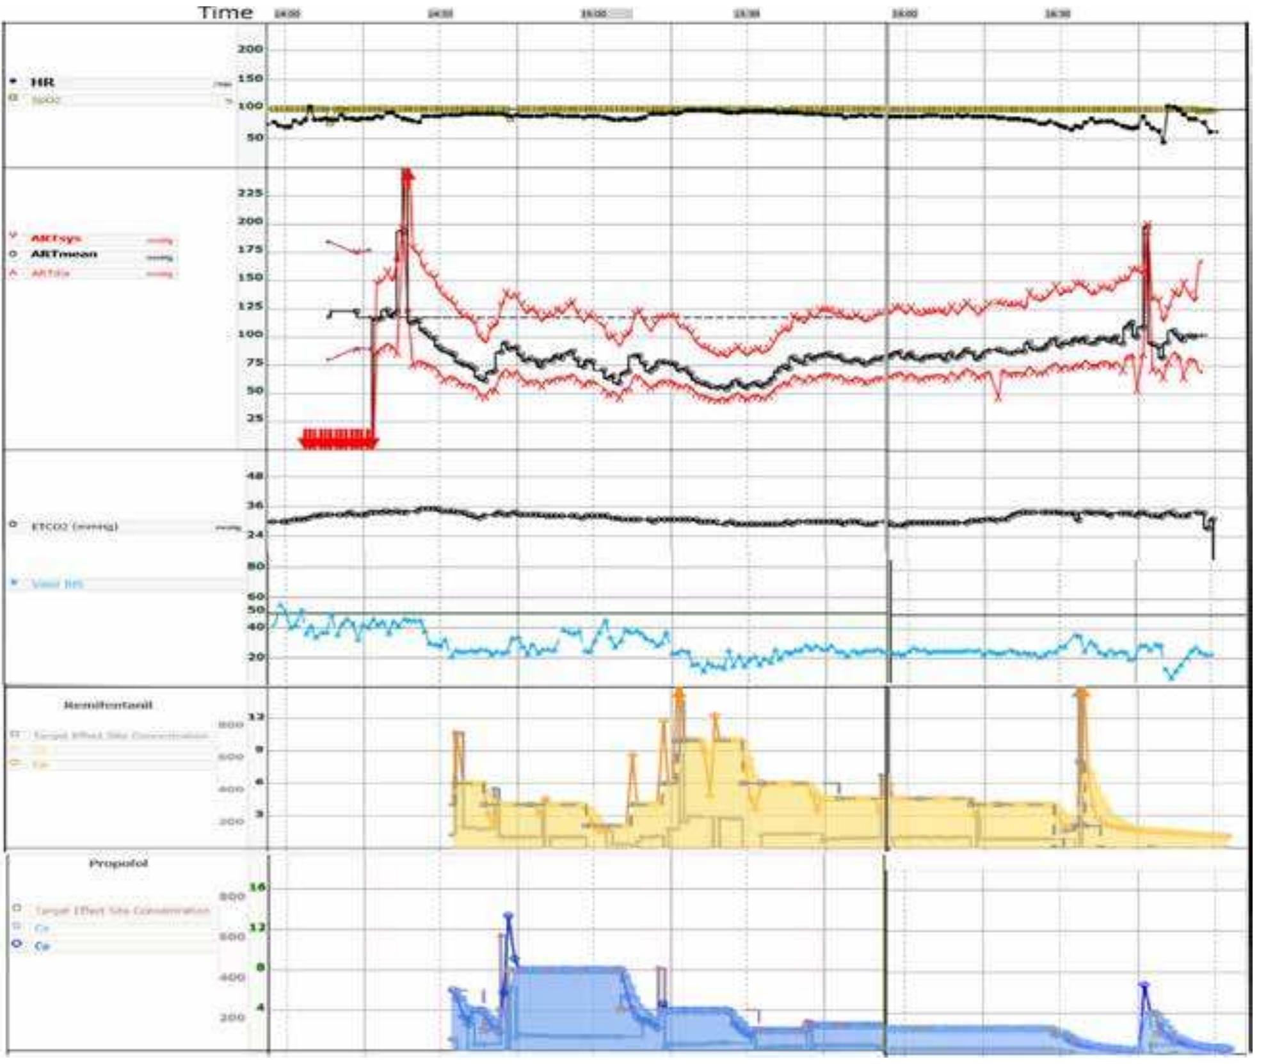Screen dimensions: 1266x1064
Task: Click the ETCO2 legend circle marker
Action: pos(13,525)
